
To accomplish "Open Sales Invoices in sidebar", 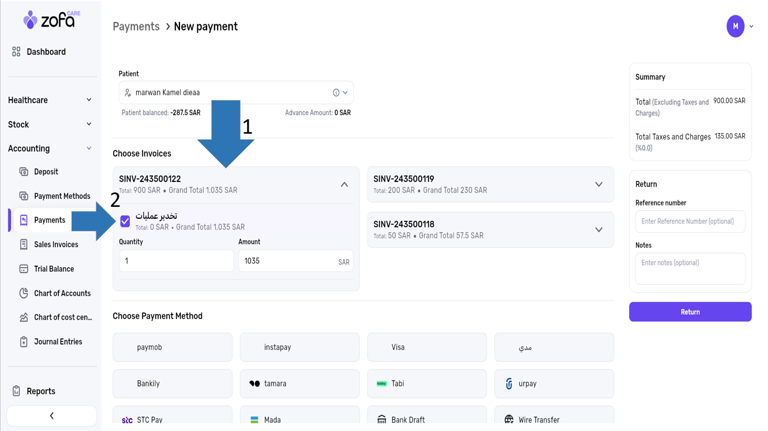I will [56, 245].
